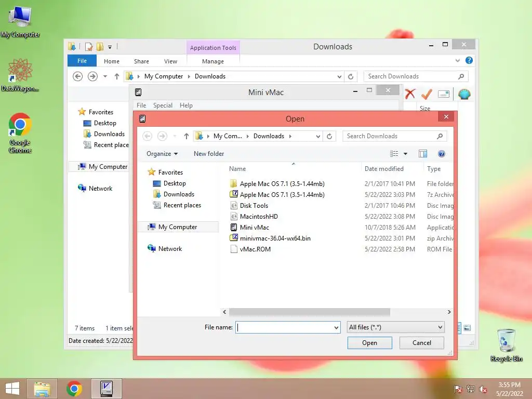
Task: Switch to the Home ribbon tab
Action: click(112, 61)
